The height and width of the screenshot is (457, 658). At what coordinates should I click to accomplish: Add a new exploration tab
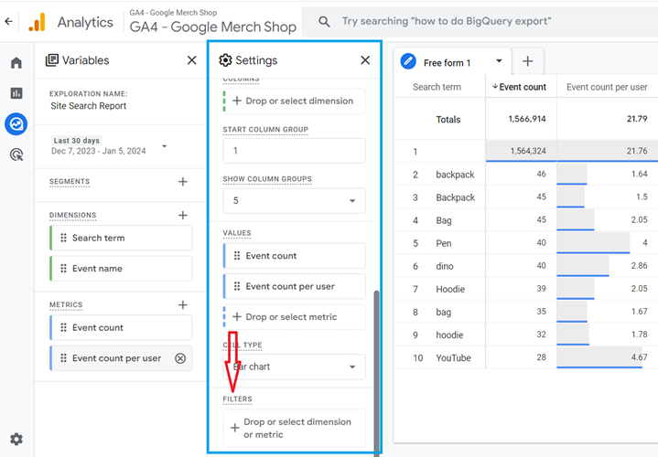(x=528, y=61)
